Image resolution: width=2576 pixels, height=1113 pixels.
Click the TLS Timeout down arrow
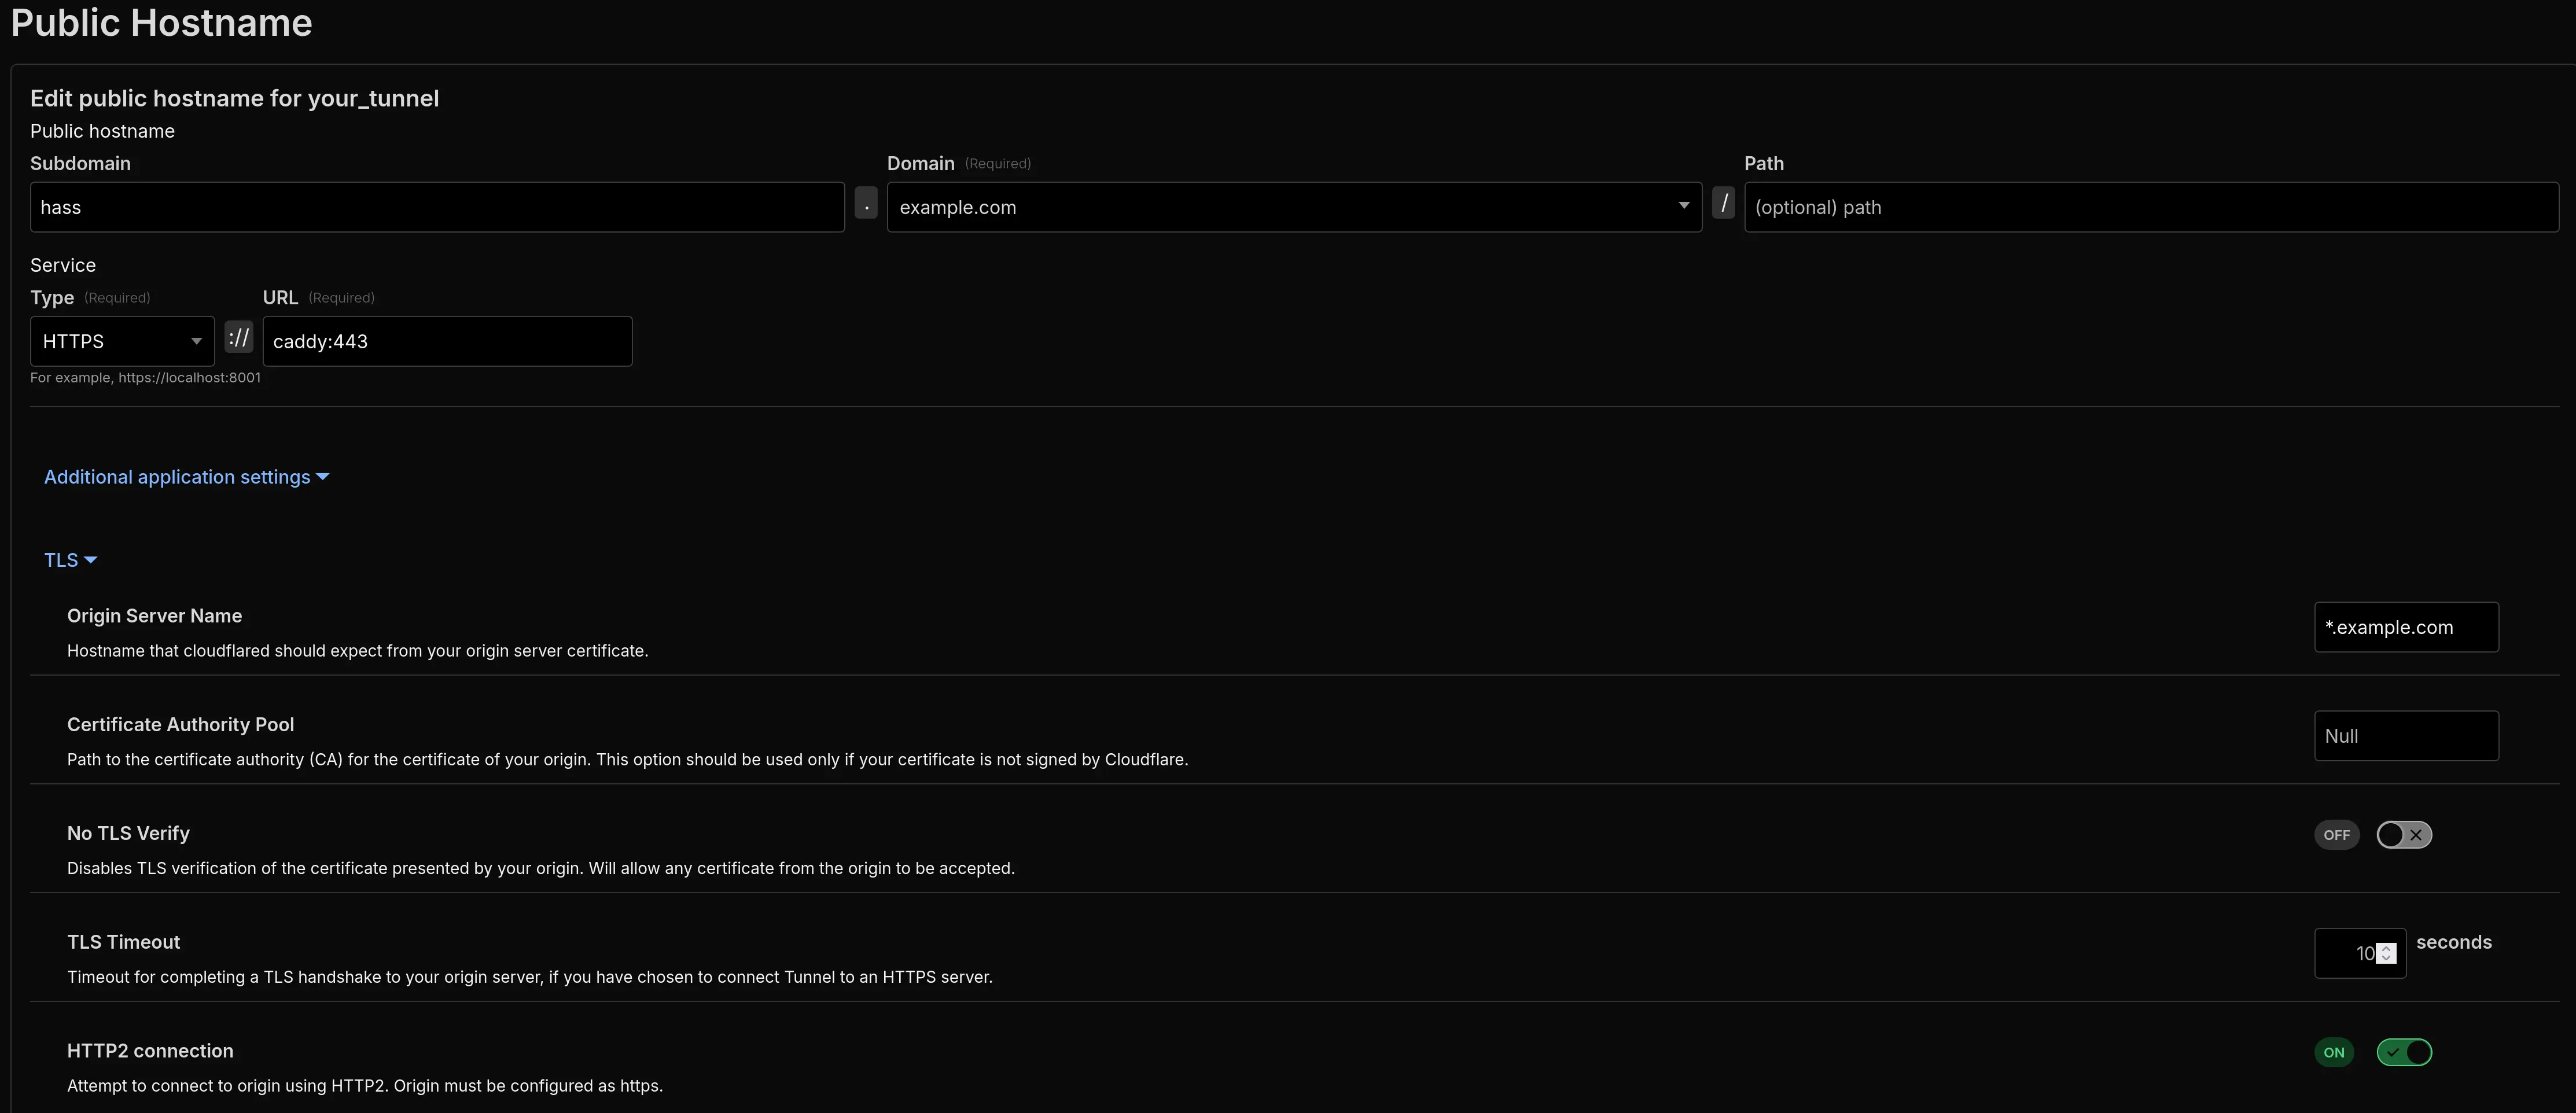tap(2387, 959)
